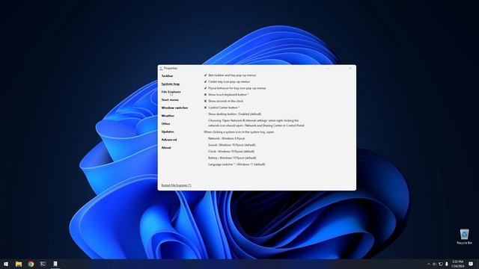Open the Recycle Bin on the desktop
This screenshot has height=269, width=479.
point(464,236)
